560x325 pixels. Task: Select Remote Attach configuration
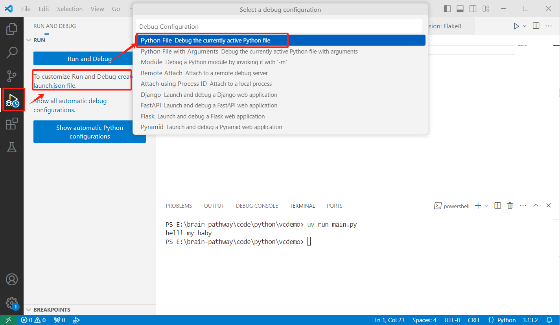tap(280, 73)
